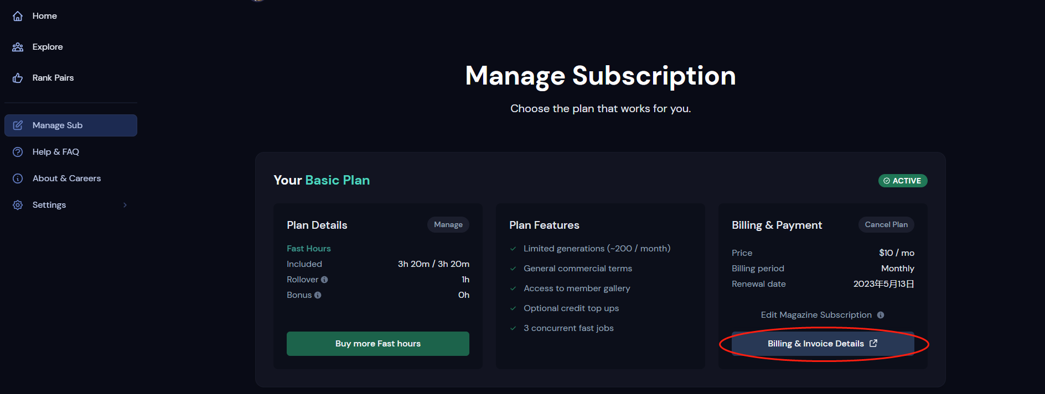
Task: Click the Manage button in Plan Details
Action: [x=448, y=224]
